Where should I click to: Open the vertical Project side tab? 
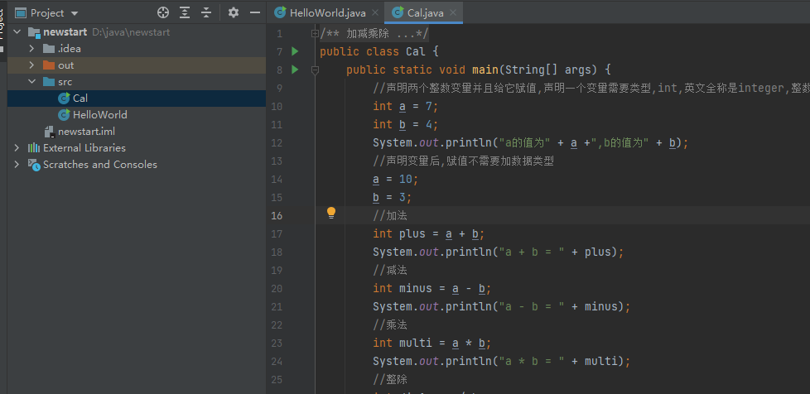(x=2, y=26)
